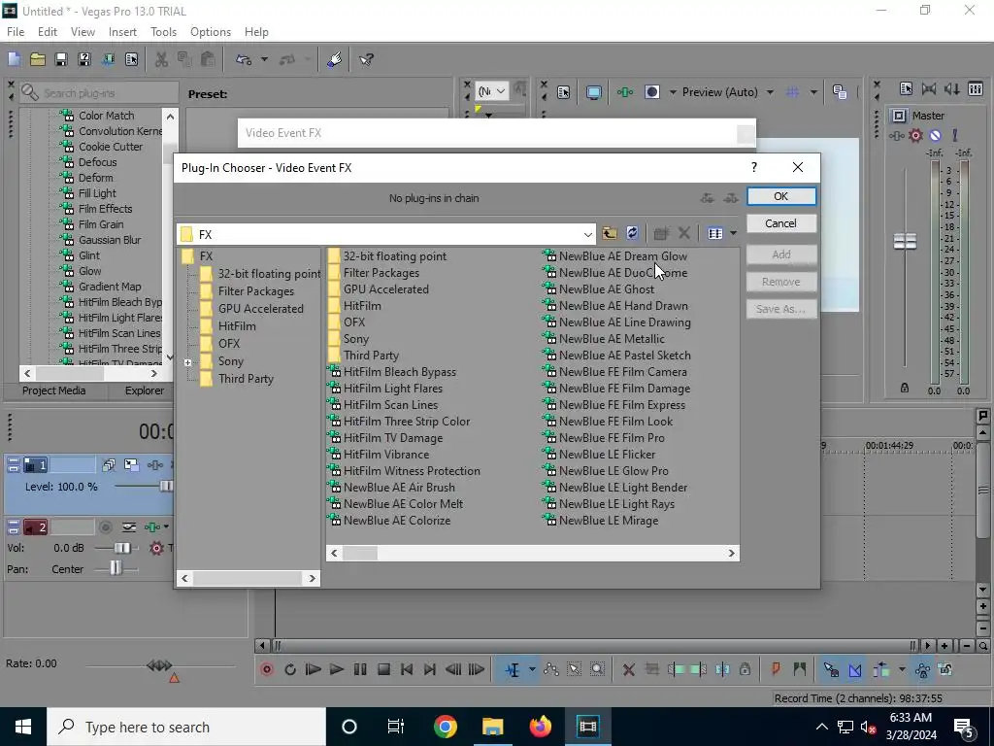Screen dimensions: 994x746
Task: Click the ? help button in the Plug-In Chooser title bar
Action: click(753, 167)
